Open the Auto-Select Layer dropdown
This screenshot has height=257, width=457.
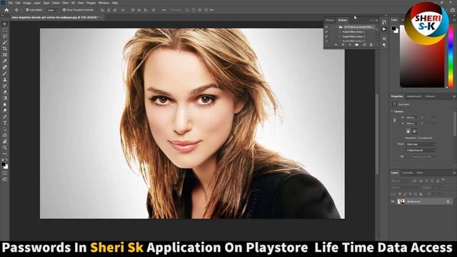coord(52,10)
